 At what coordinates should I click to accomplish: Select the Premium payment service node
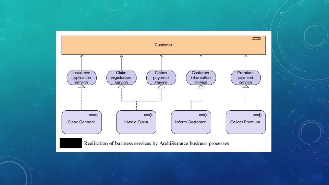[246, 78]
